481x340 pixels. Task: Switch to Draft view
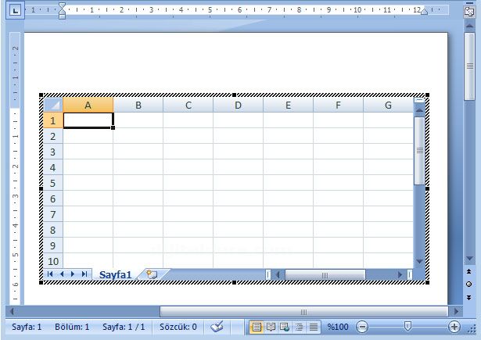(x=313, y=327)
